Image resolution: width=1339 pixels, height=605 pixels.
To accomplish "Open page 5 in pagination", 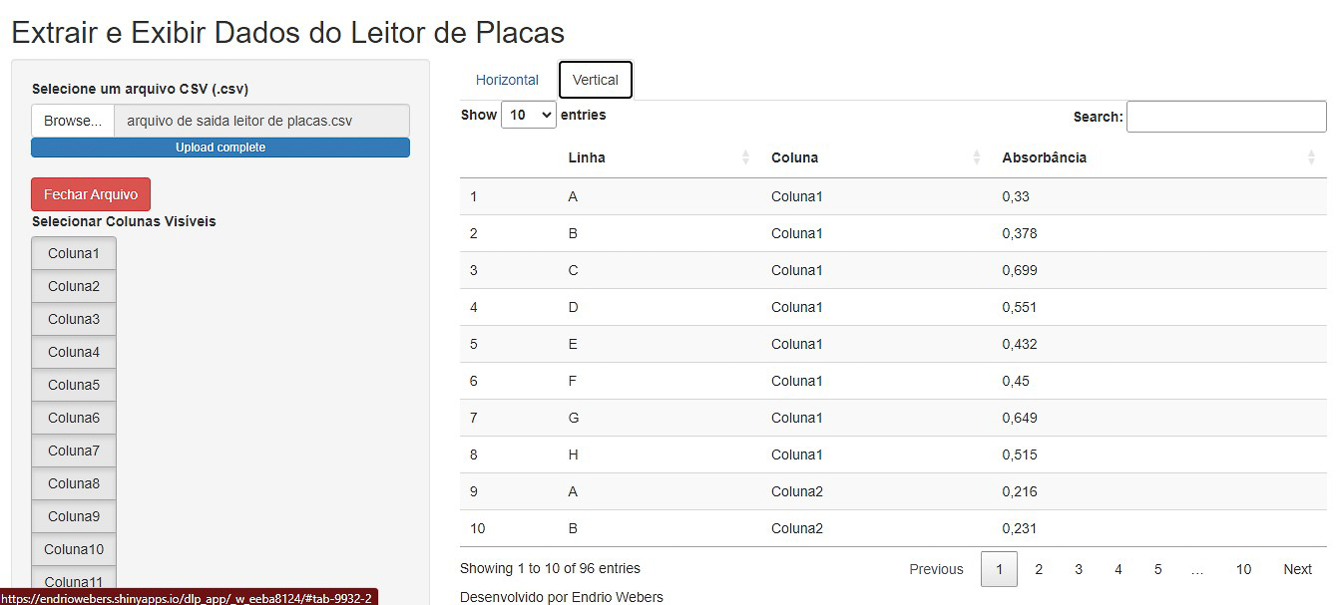I will 1157,569.
